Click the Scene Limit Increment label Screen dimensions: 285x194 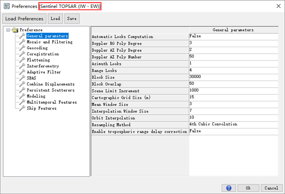(115, 91)
